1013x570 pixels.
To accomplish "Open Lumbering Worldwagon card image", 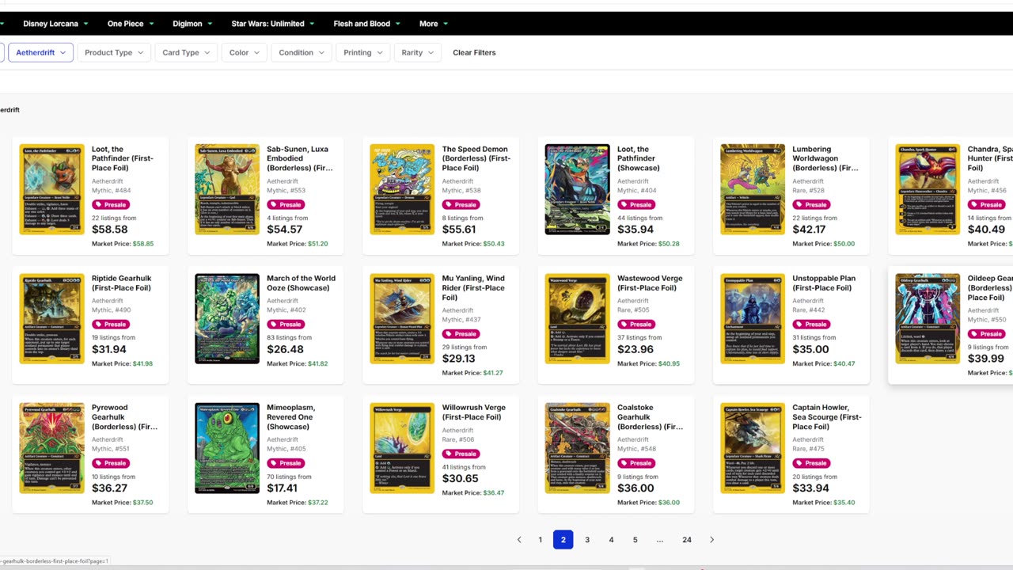I will (x=753, y=189).
